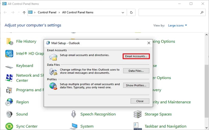The image size is (209, 130).
Task: Click the Search Control Panel field
Action: coord(172,12)
